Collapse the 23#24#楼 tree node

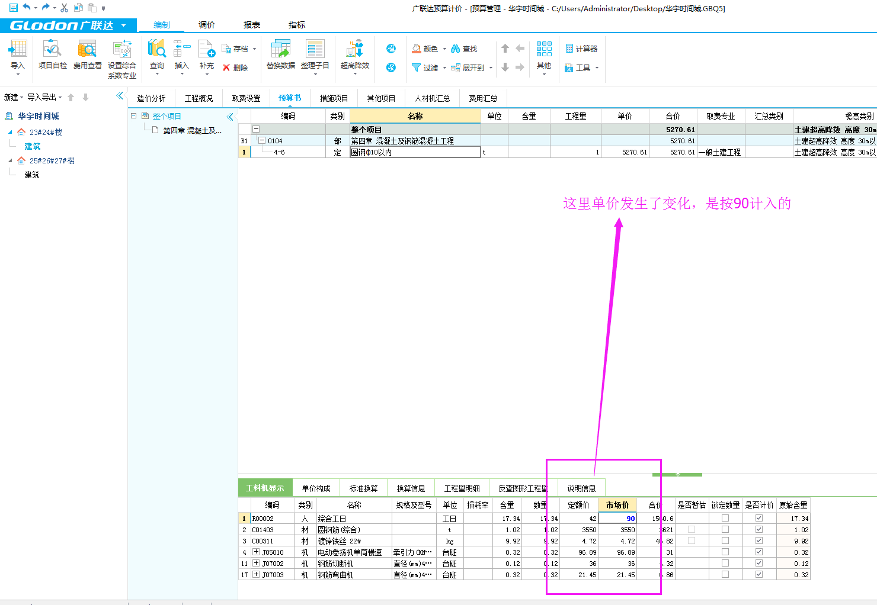pos(10,132)
